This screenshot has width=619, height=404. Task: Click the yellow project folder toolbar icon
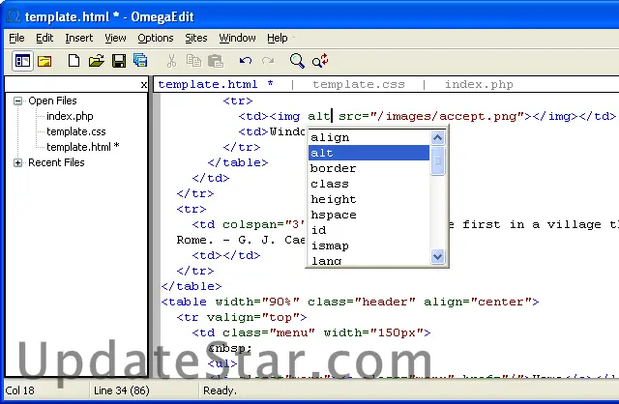pos(44,61)
